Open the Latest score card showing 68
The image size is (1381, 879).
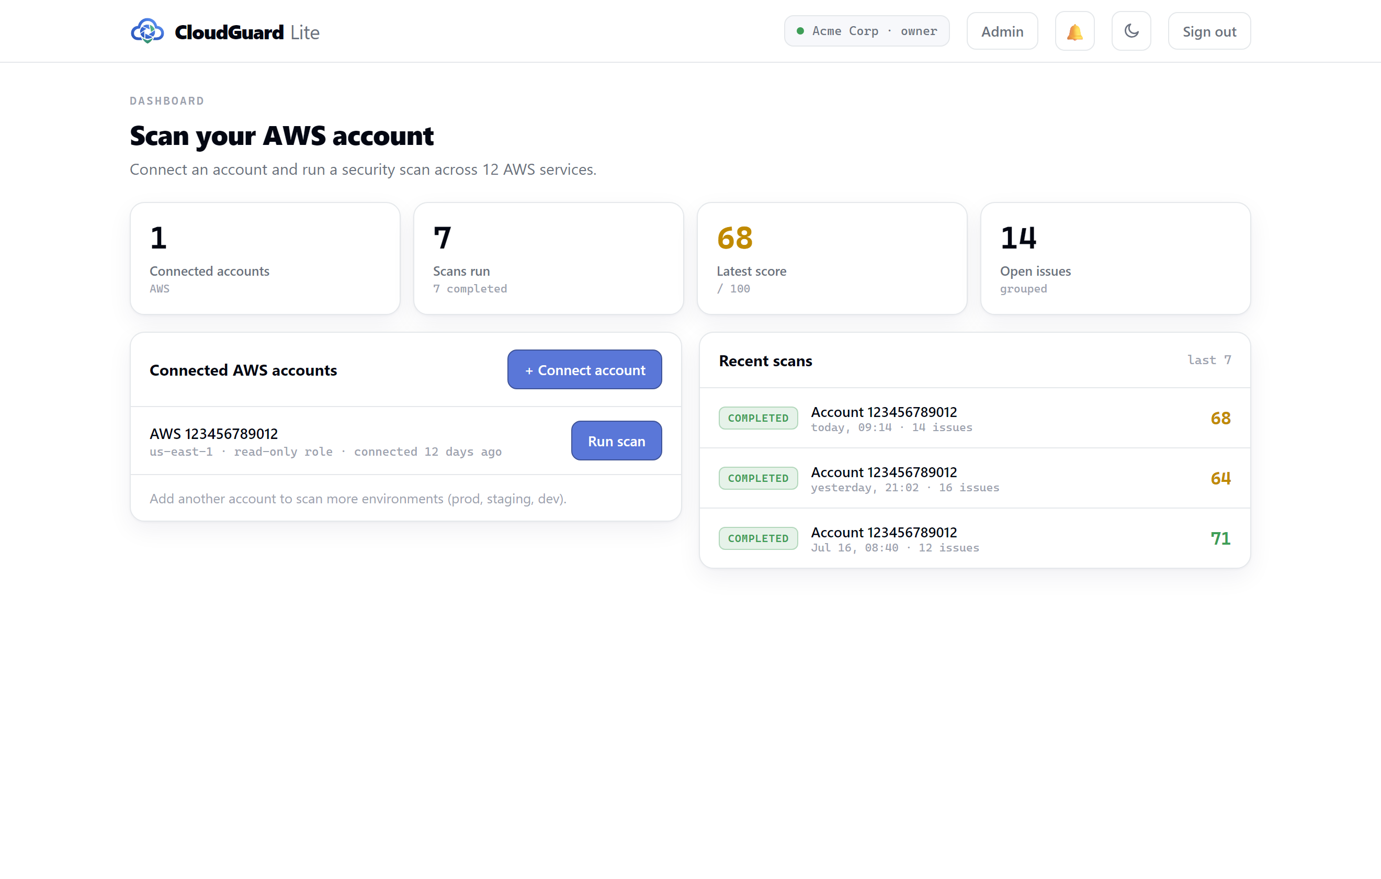832,258
